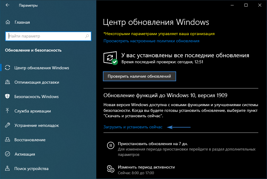267x179 pixels.
Task: Click the active hours clock icon
Action: click(111, 169)
